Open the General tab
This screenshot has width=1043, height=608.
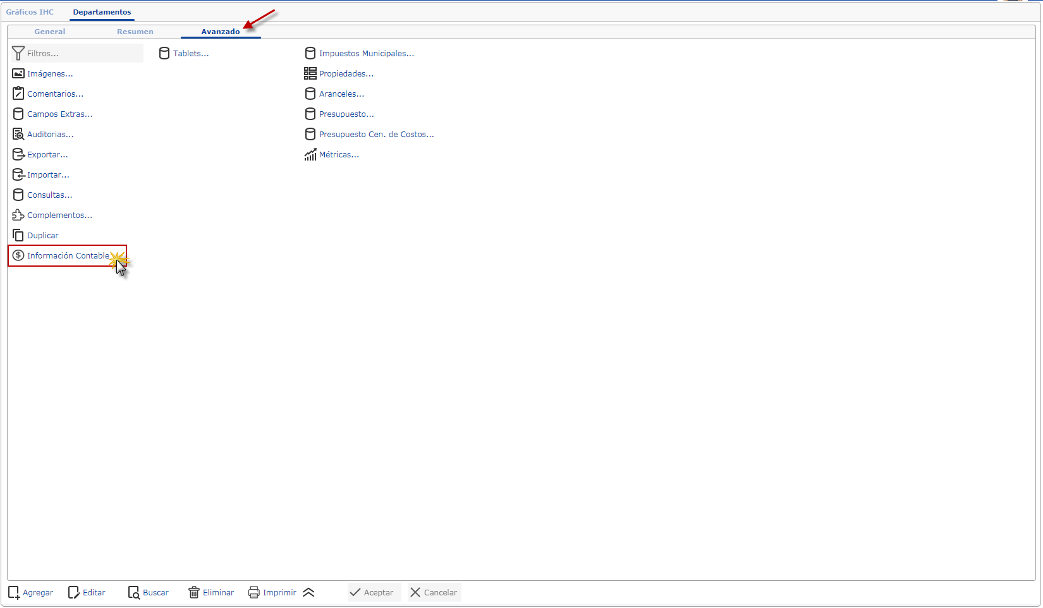(50, 32)
